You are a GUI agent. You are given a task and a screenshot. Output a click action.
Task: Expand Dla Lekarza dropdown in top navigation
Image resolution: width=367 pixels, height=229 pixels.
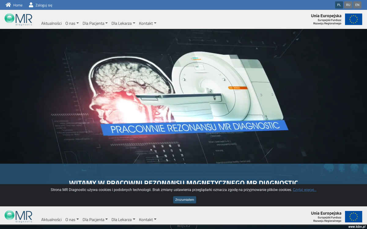(x=123, y=23)
